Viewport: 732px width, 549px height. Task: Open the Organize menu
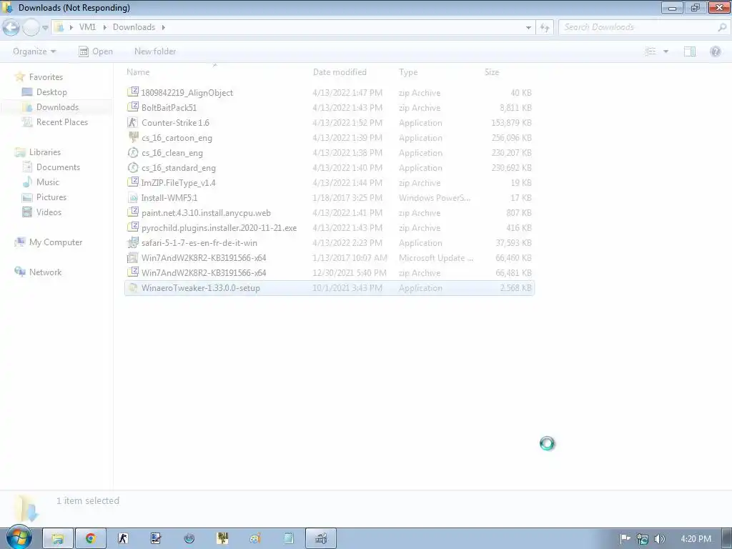[x=34, y=51]
